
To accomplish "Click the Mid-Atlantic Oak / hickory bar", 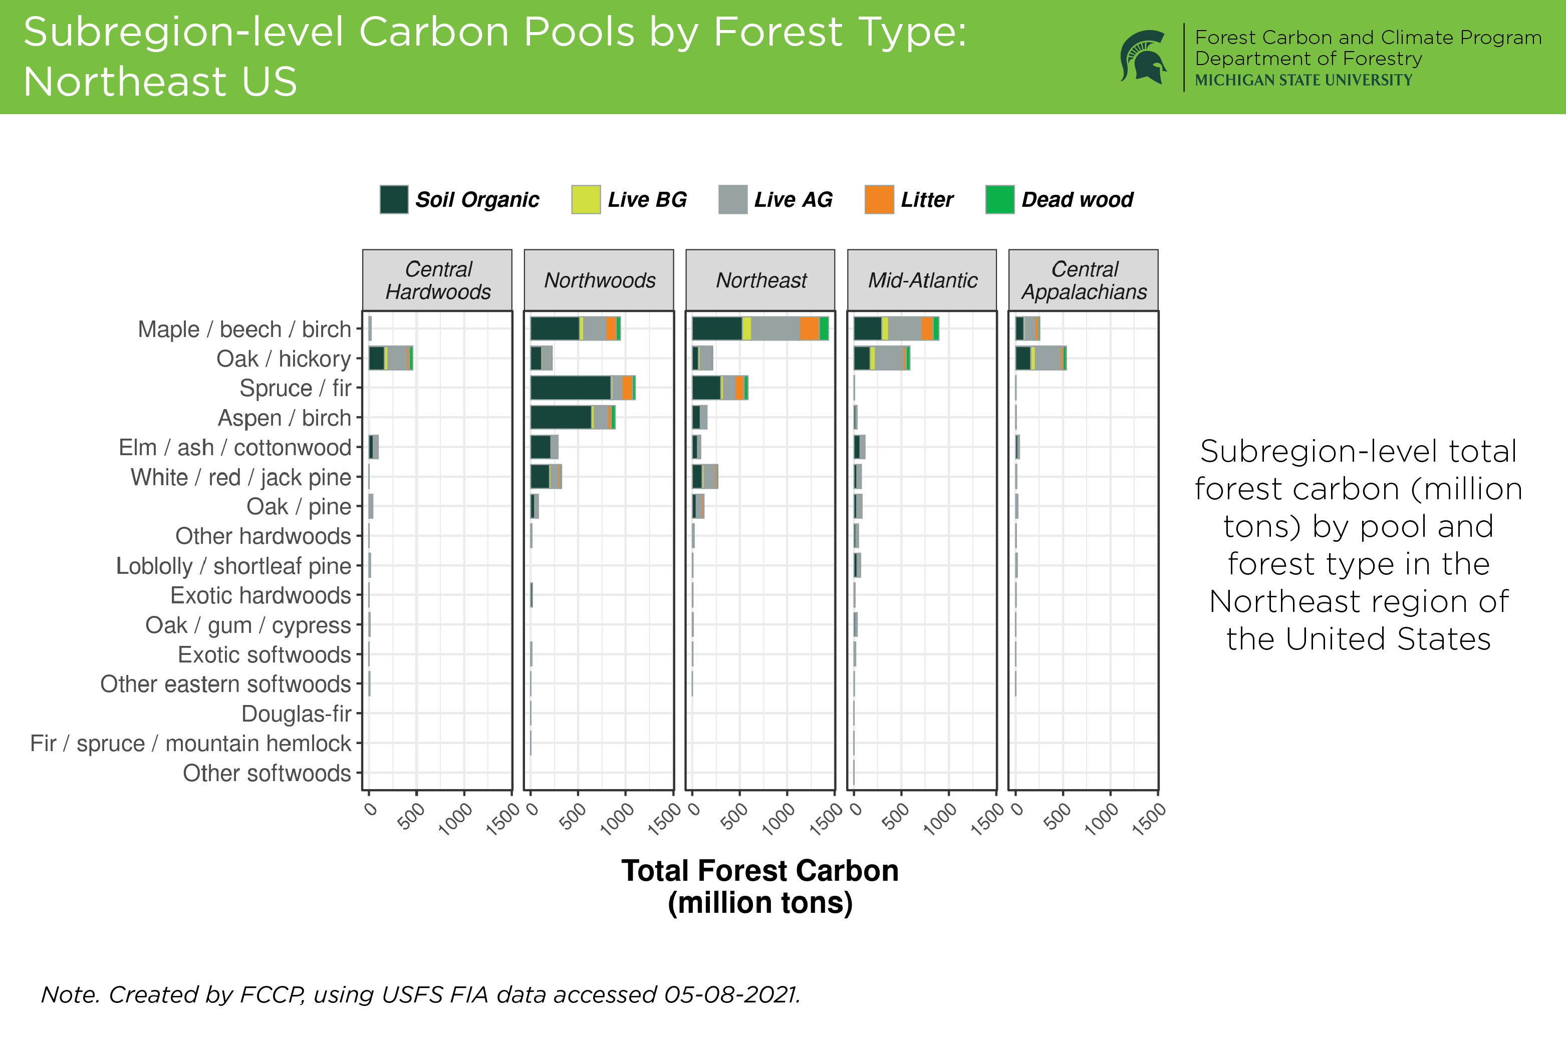I will [x=882, y=359].
